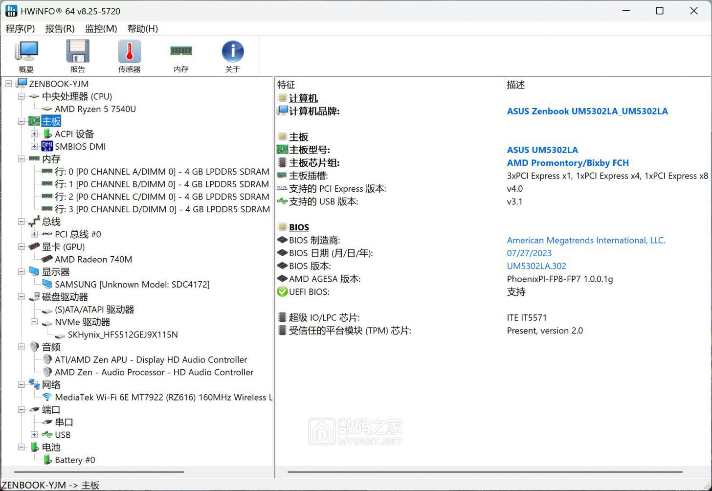Expand the PCI 总线 #0 node
712x491 pixels.
tap(34, 234)
